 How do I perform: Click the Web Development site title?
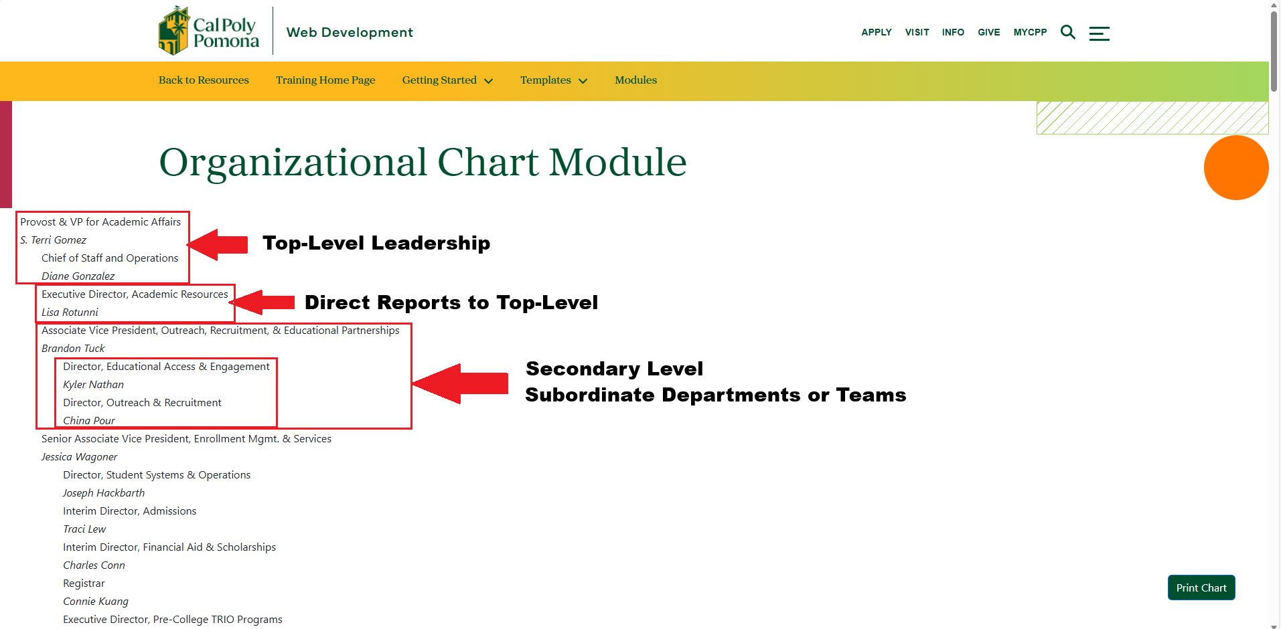click(350, 32)
